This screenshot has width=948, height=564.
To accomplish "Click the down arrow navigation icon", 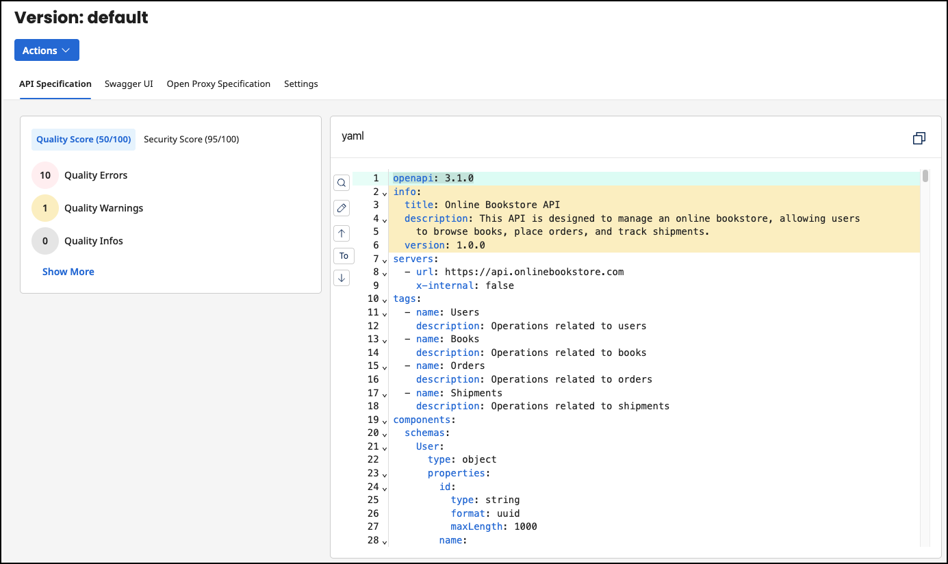I will tap(342, 277).
